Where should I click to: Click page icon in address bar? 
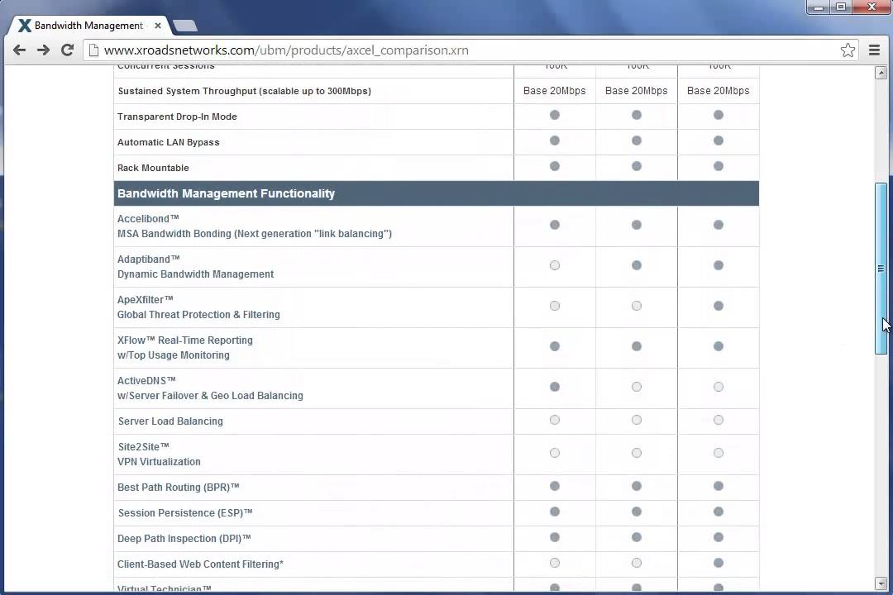coord(94,50)
